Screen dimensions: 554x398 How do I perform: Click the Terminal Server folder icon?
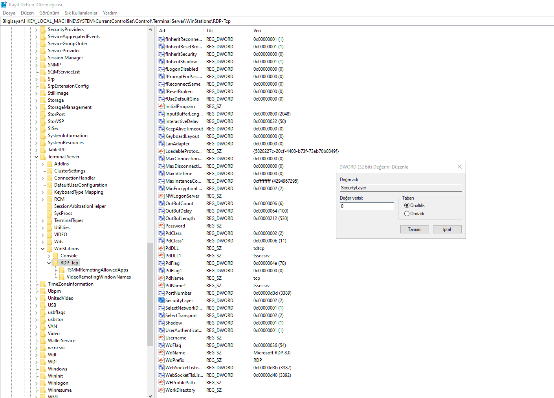(43, 157)
